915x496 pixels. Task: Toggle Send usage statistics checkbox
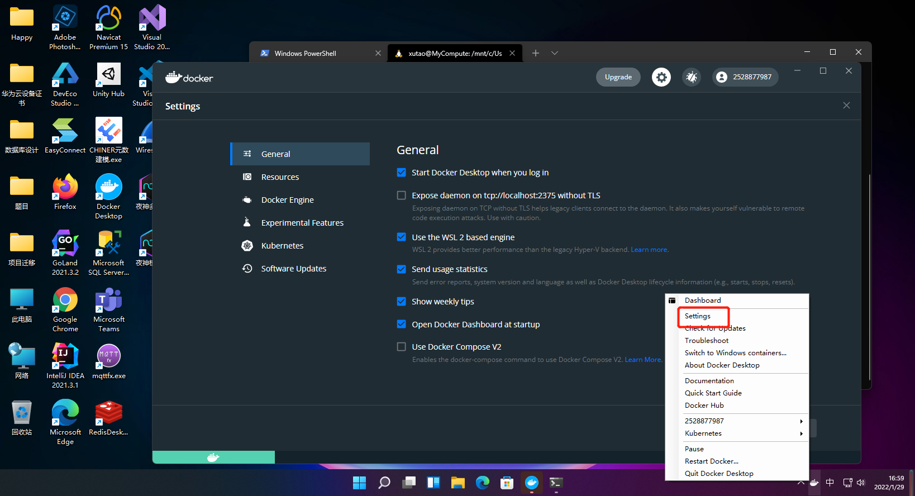click(401, 269)
